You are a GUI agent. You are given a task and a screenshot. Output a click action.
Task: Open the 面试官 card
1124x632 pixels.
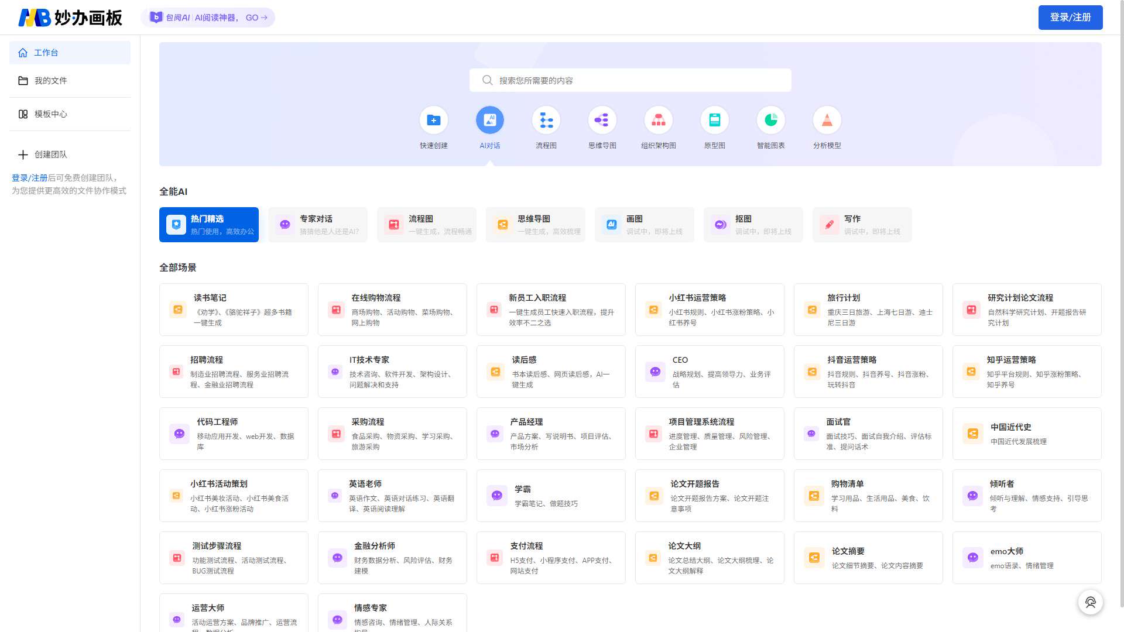click(x=868, y=434)
